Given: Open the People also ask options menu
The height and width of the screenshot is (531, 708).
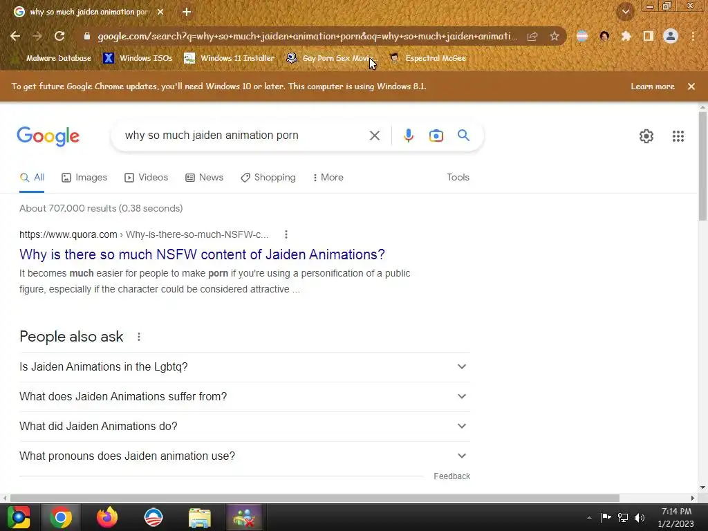Looking at the screenshot, I should click(138, 337).
